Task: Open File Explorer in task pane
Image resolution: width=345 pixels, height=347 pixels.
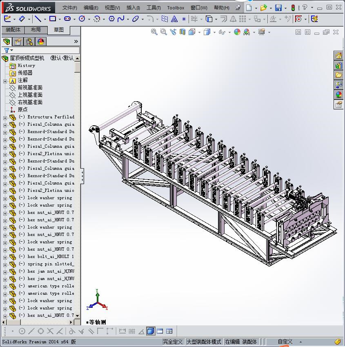Action: 338,75
